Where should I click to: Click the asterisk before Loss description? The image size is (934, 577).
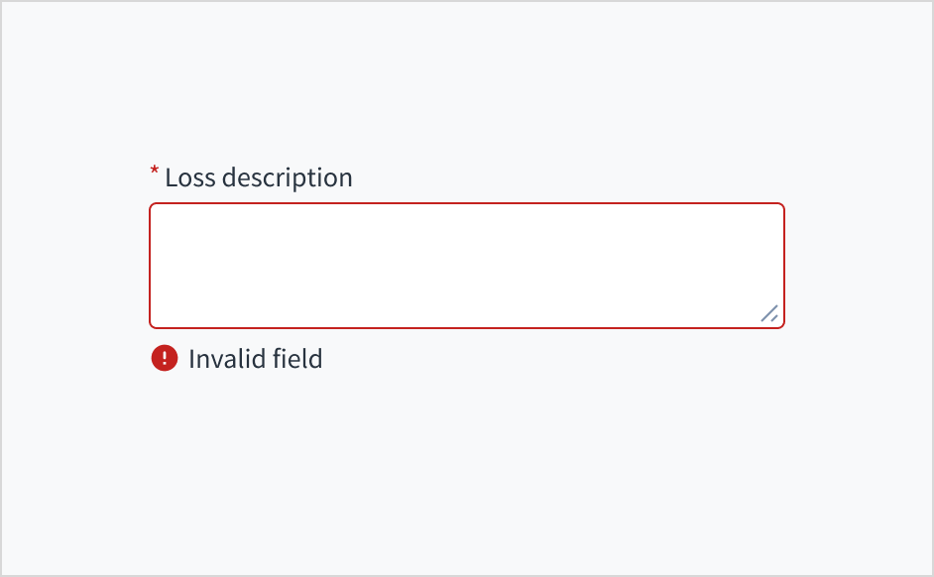click(154, 173)
